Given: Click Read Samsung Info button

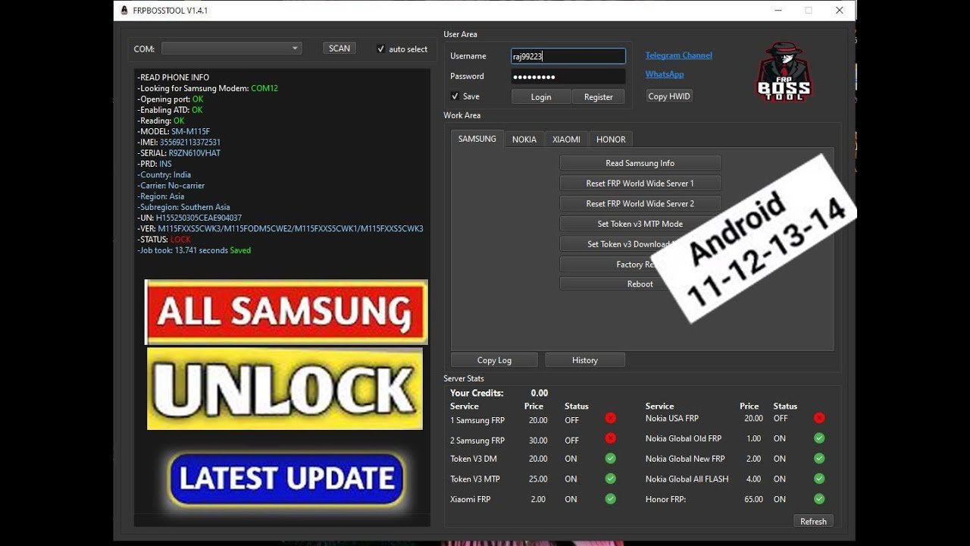Looking at the screenshot, I should (x=640, y=163).
